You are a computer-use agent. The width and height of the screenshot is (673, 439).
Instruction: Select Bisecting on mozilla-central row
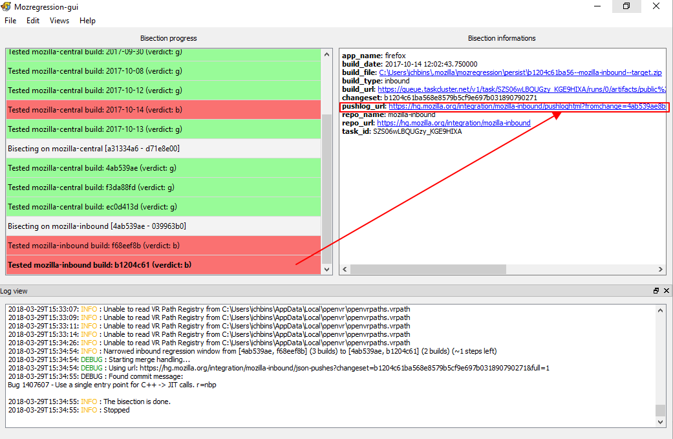point(164,149)
